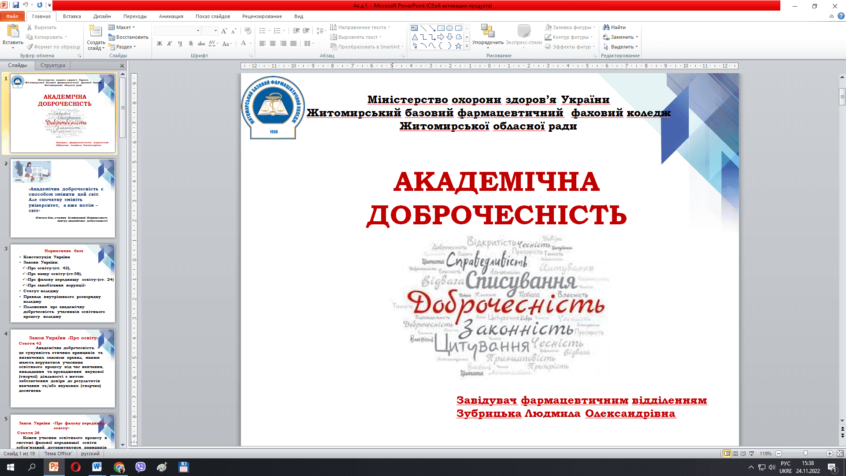Open Text Direction (Направление текста) dropdown
Image resolution: width=846 pixels, height=476 pixels.
(360, 27)
